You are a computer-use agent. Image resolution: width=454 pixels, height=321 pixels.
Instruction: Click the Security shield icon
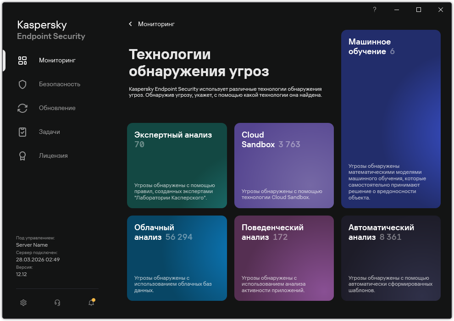pyautogui.click(x=22, y=84)
